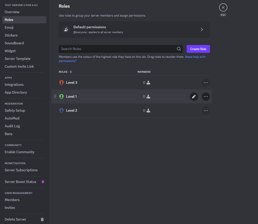Open the Overview settings page
258x224 pixels.
(24, 12)
